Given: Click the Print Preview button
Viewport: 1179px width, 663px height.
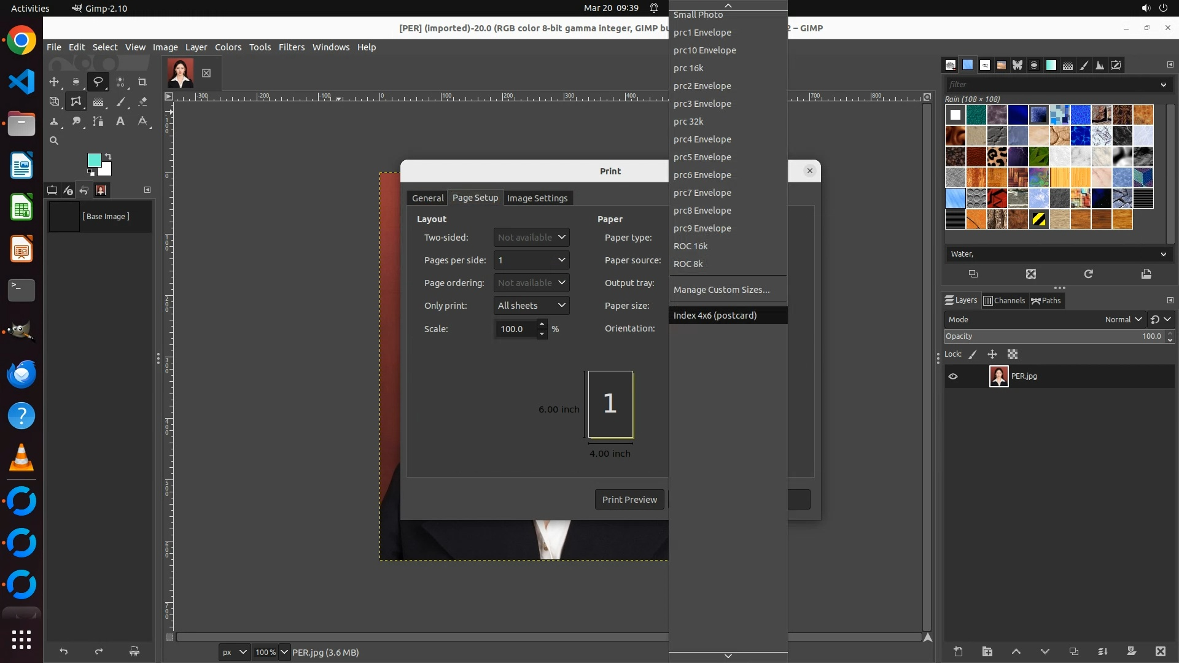Looking at the screenshot, I should point(629,500).
